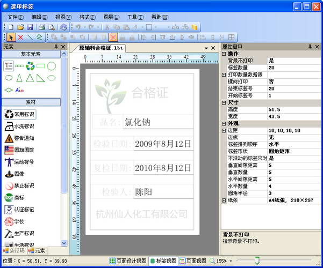Open 运动符号 material category
Viewport: 323px width, 268px height.
tap(19, 162)
